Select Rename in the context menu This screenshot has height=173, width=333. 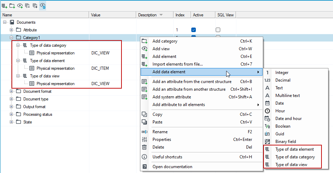point(201,132)
